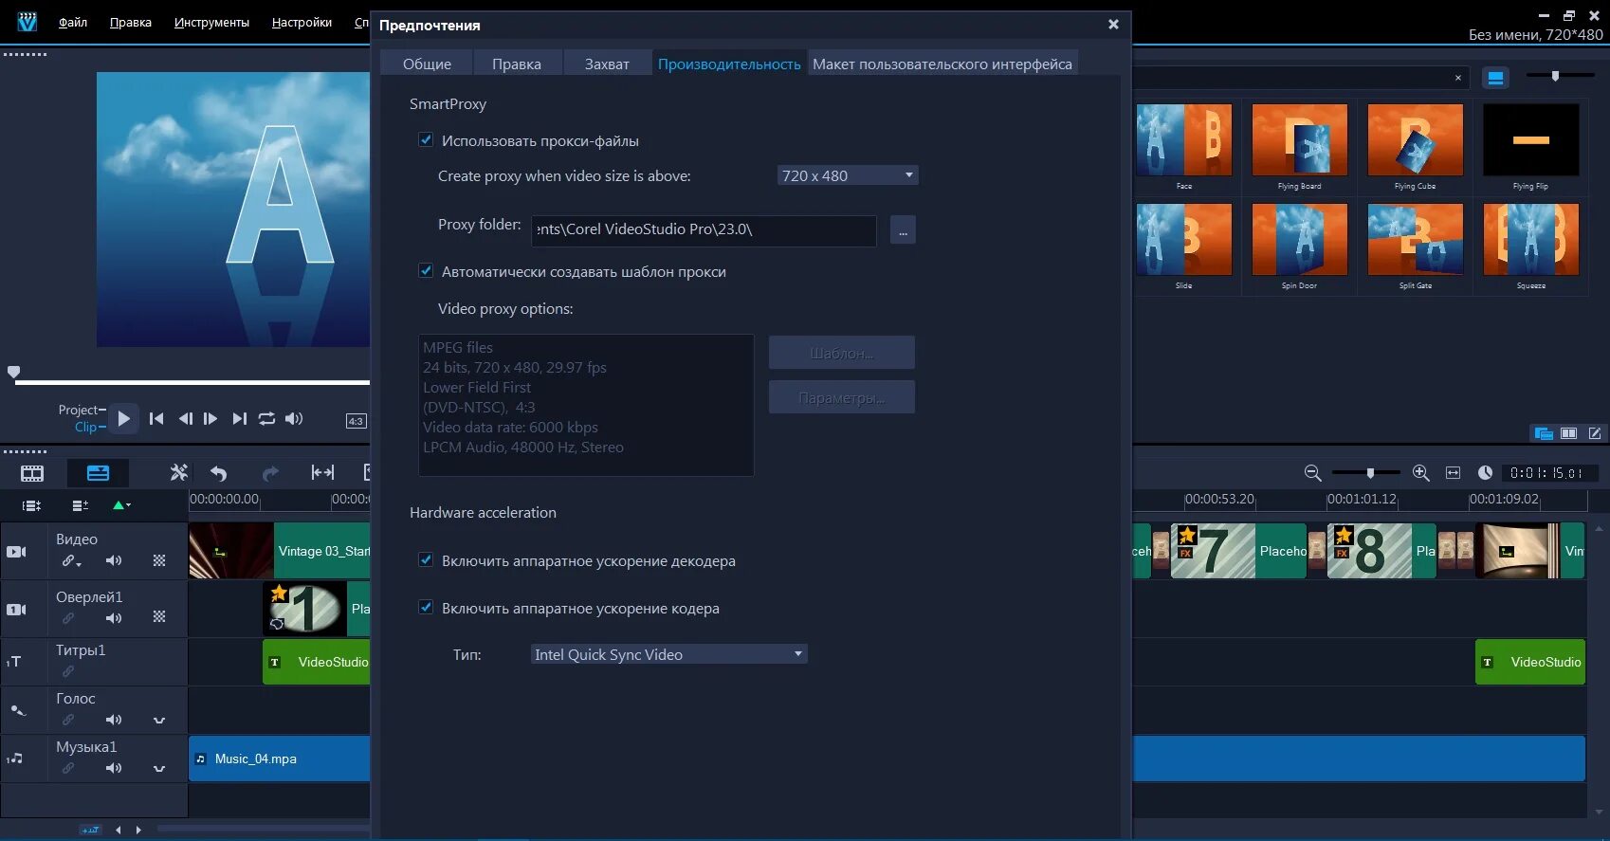1610x841 pixels.
Task: Open the Track Manager icon
Action: [x=81, y=505]
